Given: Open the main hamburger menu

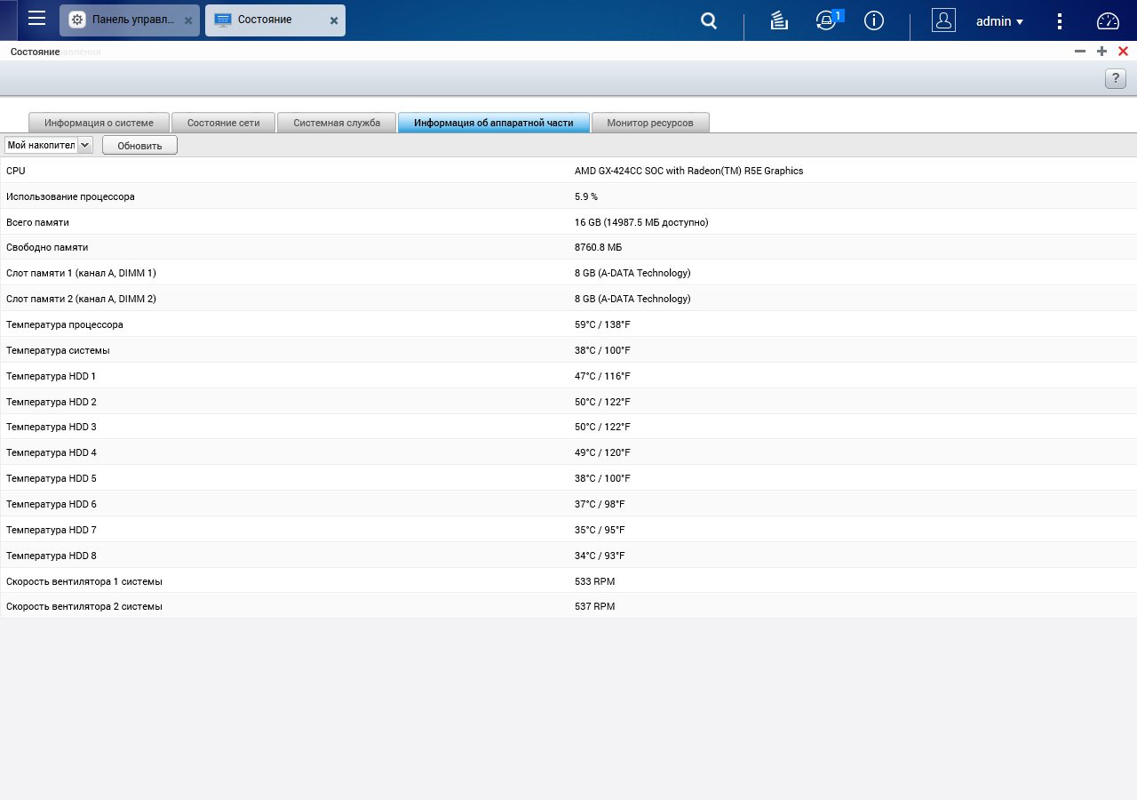Looking at the screenshot, I should (36, 19).
